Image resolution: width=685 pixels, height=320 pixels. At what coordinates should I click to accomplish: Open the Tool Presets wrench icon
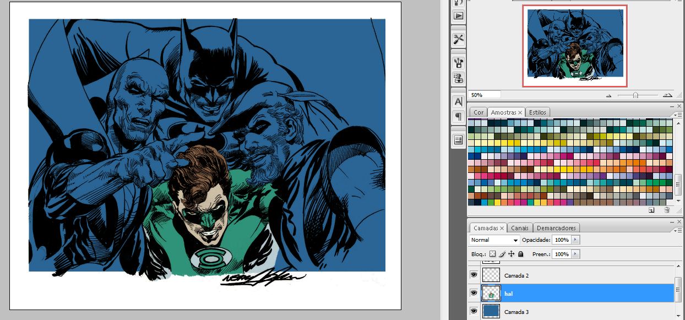(x=458, y=39)
